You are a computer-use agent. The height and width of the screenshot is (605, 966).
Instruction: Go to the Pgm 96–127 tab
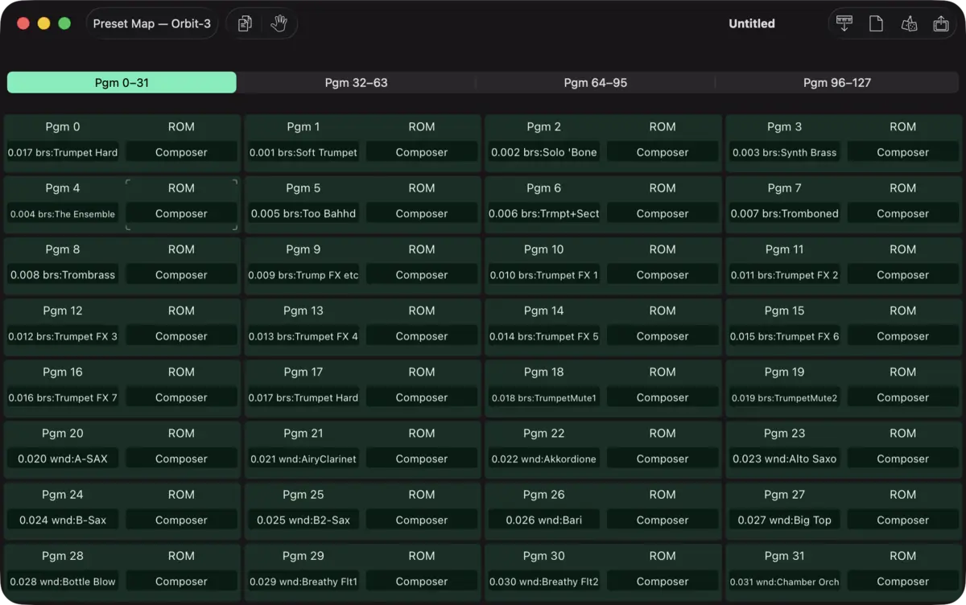[837, 82]
